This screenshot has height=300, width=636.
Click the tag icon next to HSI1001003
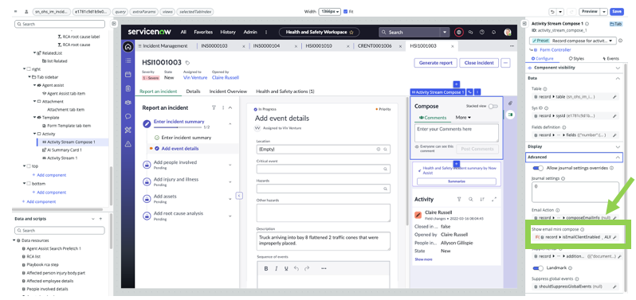(x=187, y=63)
